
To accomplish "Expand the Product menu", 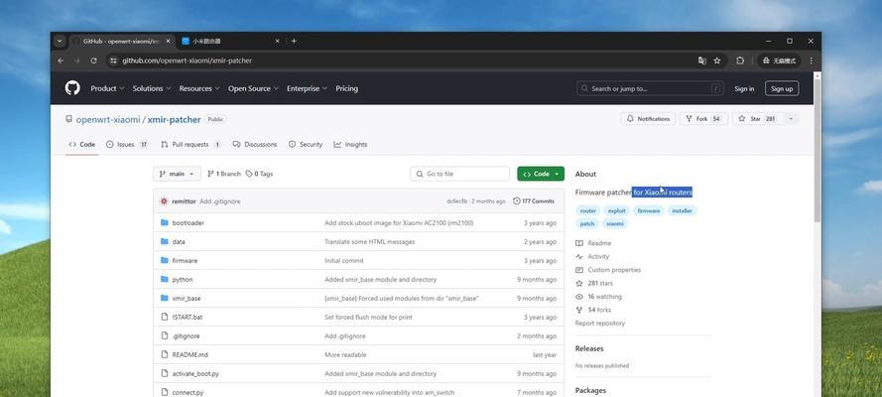I will pyautogui.click(x=107, y=88).
